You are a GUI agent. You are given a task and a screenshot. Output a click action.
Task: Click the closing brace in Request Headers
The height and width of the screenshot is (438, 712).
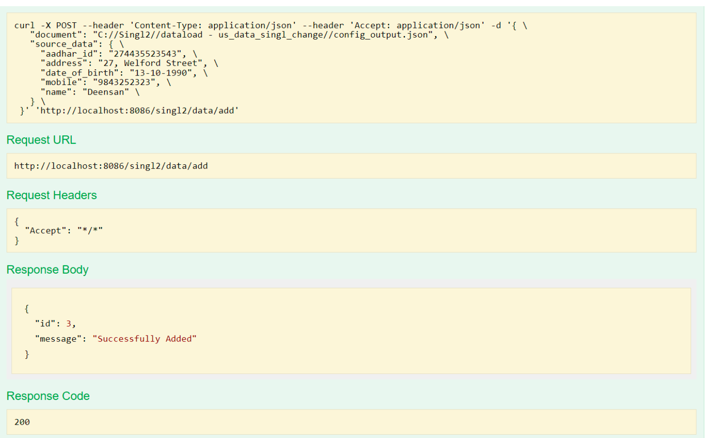tap(17, 241)
